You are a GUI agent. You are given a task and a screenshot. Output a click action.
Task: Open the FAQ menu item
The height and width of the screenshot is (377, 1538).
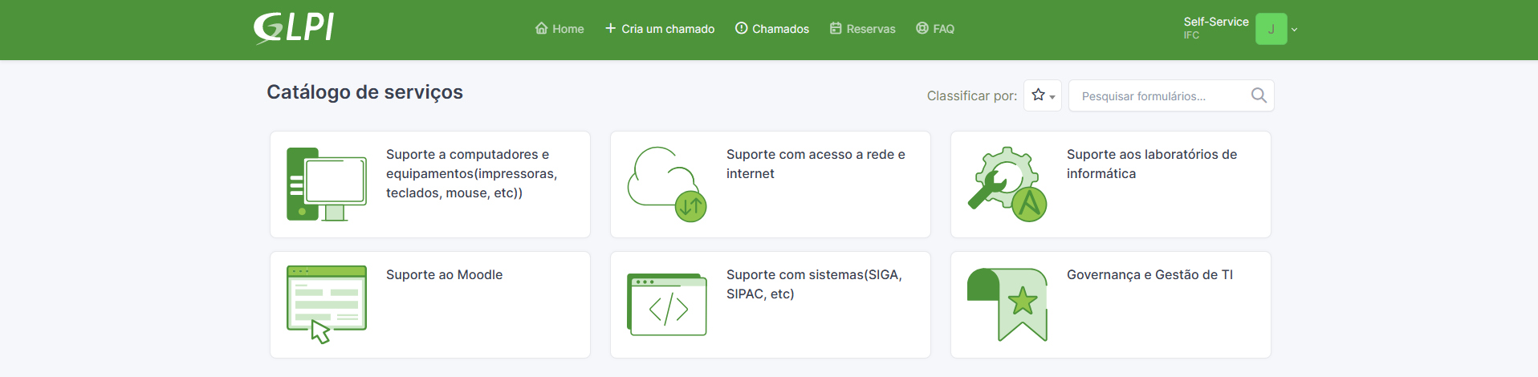point(935,29)
